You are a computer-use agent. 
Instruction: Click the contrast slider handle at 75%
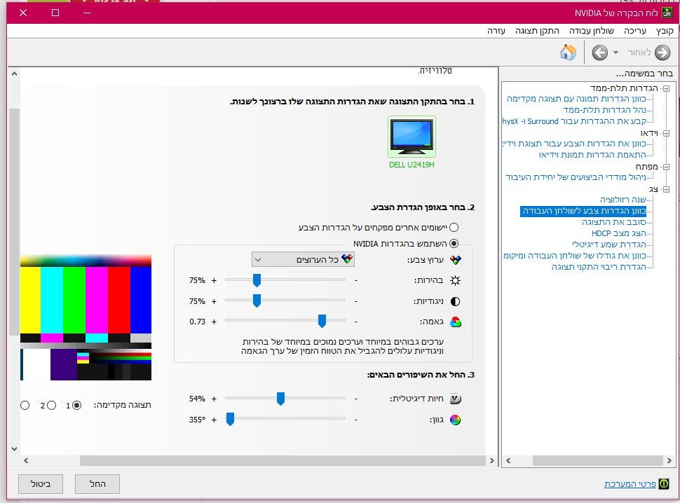tap(257, 301)
